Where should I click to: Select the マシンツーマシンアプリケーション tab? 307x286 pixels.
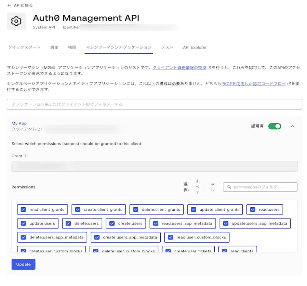[x=119, y=47]
